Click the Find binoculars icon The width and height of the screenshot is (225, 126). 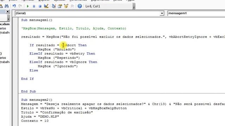pyautogui.click(x=6, y=6)
